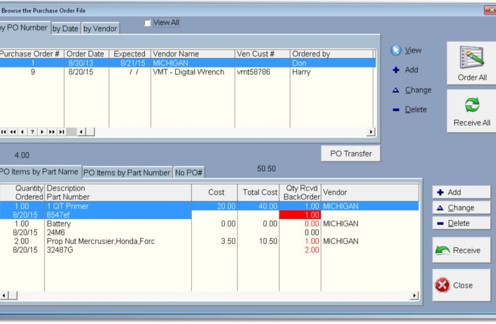Jump to first record in navigation bar

pos(4,132)
